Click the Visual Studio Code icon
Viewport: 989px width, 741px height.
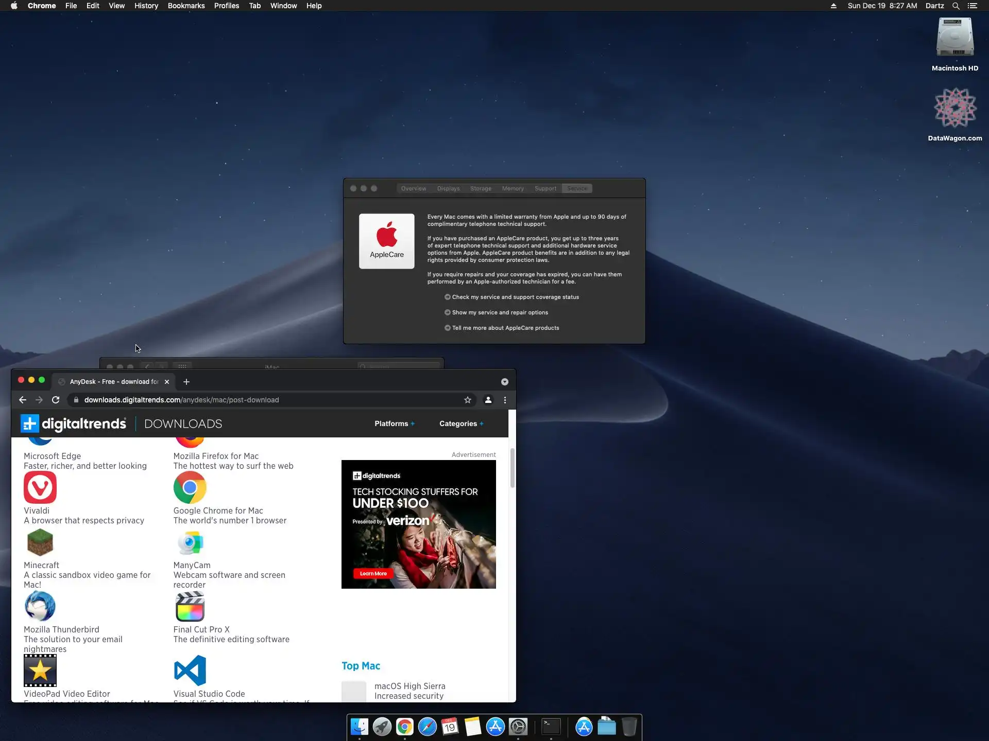(190, 671)
